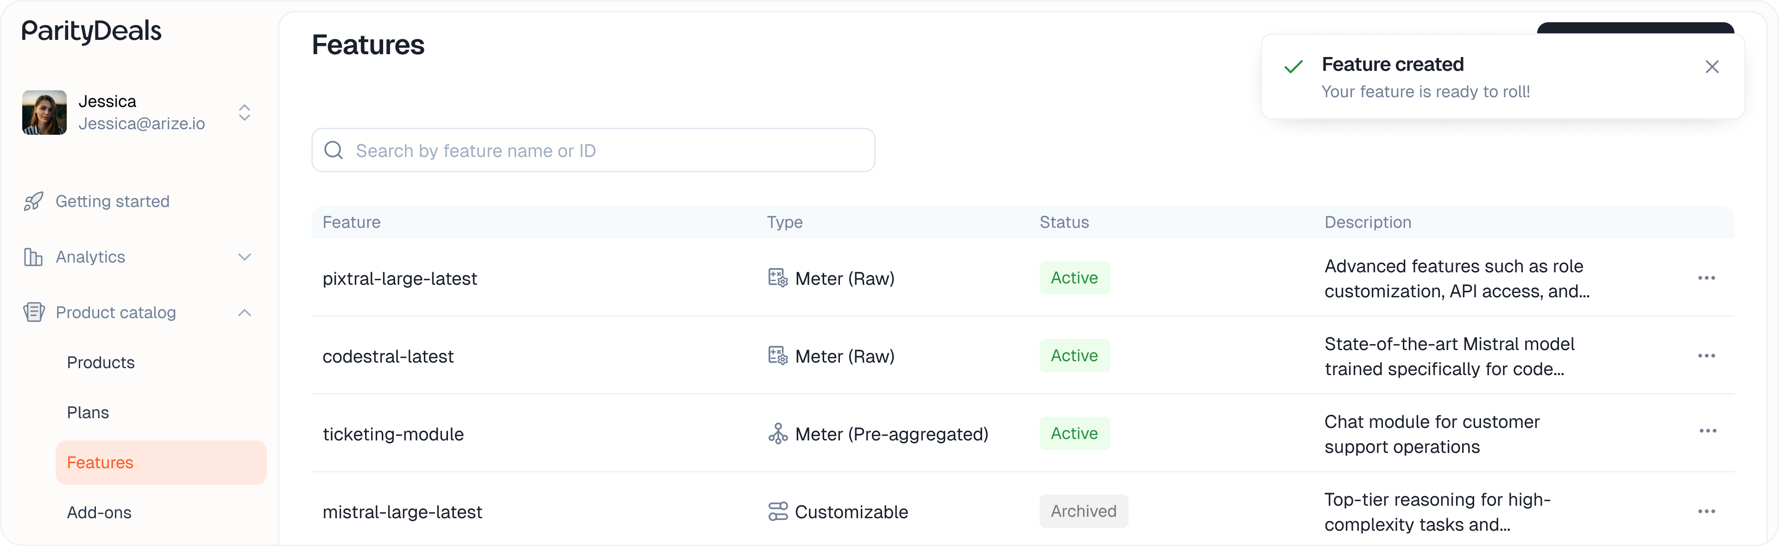Open more options for codestral-latest
The height and width of the screenshot is (546, 1779).
point(1706,356)
